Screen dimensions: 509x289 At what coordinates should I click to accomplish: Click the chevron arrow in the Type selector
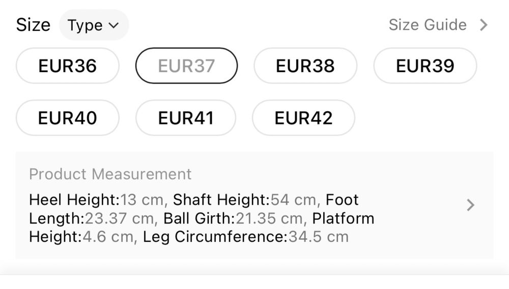[x=114, y=25]
